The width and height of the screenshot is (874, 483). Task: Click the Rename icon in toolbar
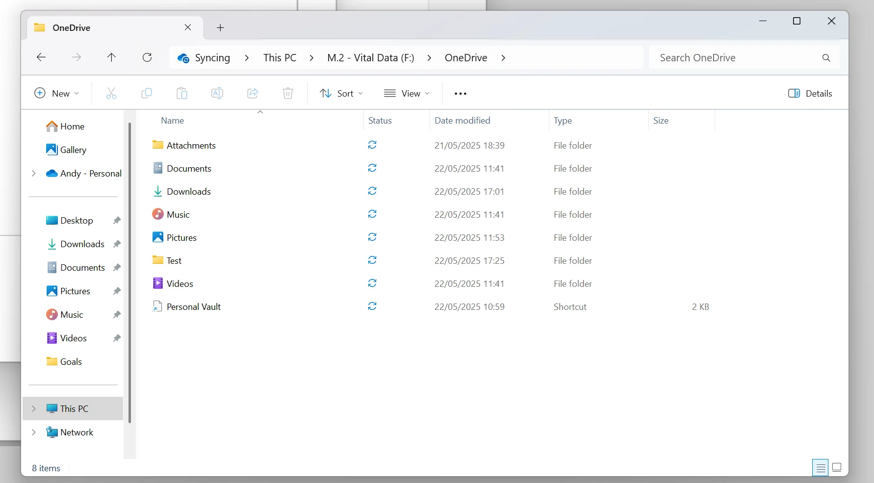click(x=217, y=93)
